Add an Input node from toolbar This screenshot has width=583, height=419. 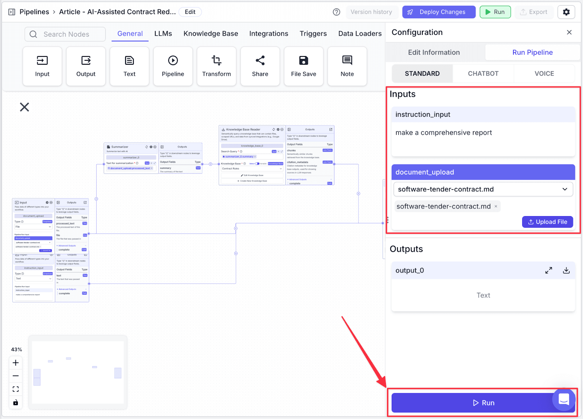tap(42, 66)
